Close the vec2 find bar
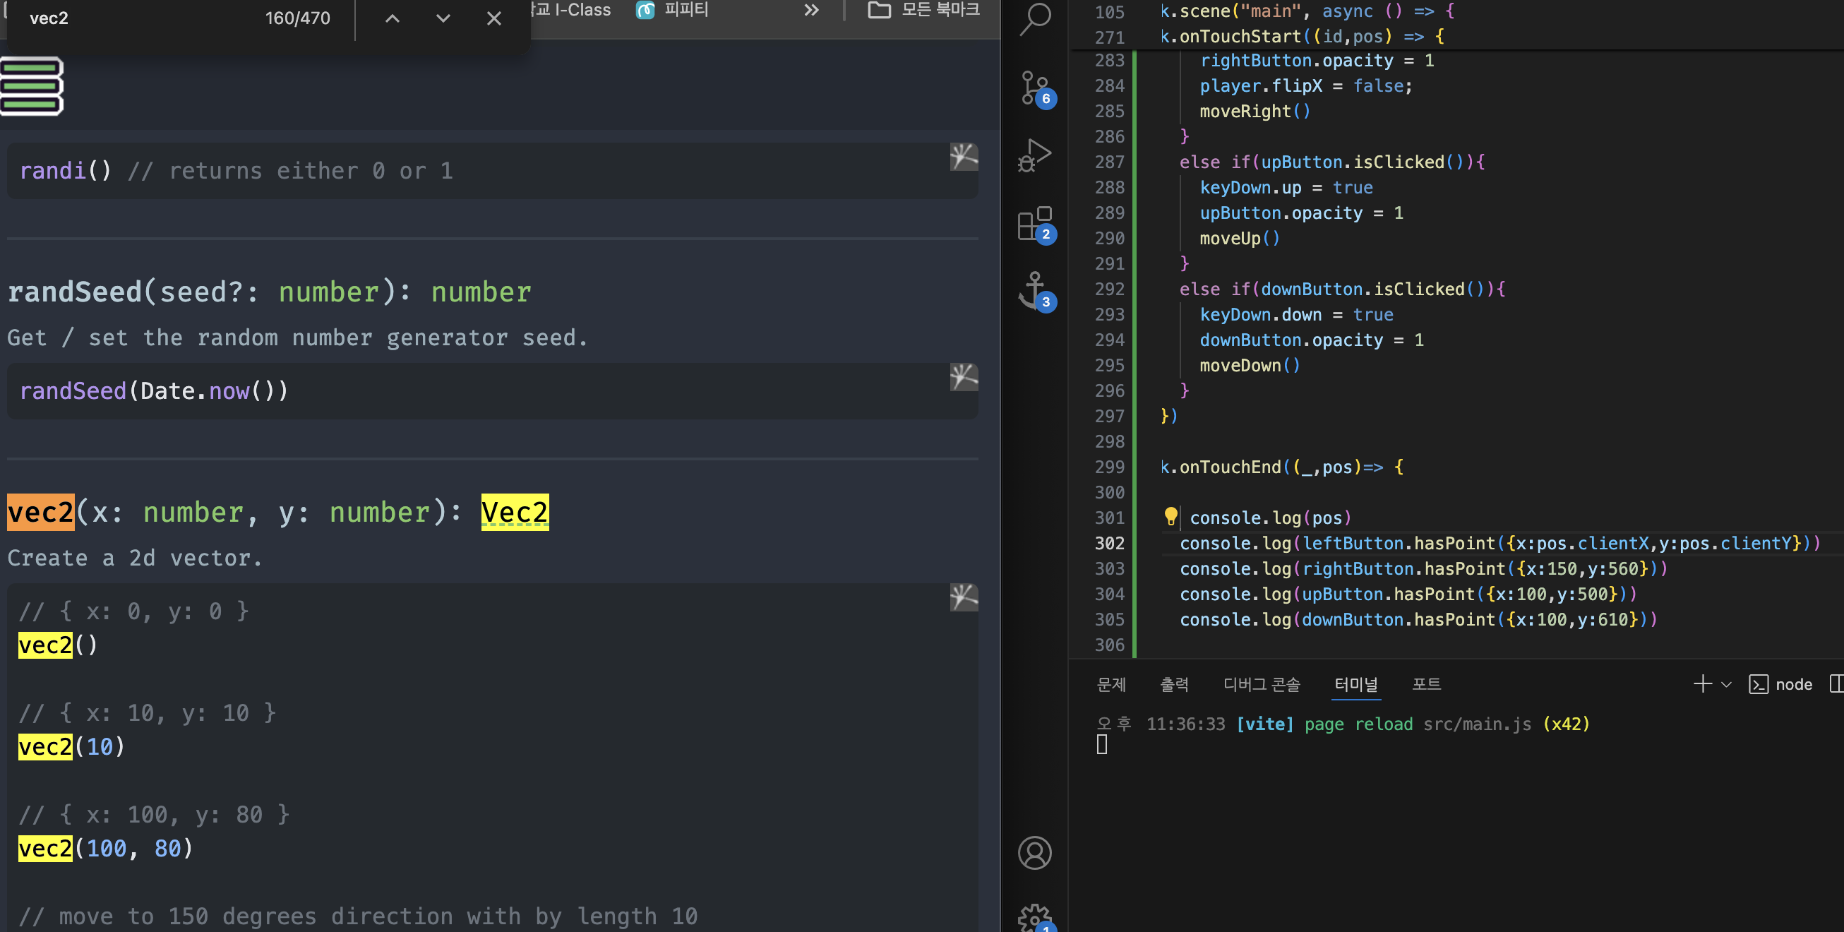The image size is (1844, 932). click(x=494, y=18)
